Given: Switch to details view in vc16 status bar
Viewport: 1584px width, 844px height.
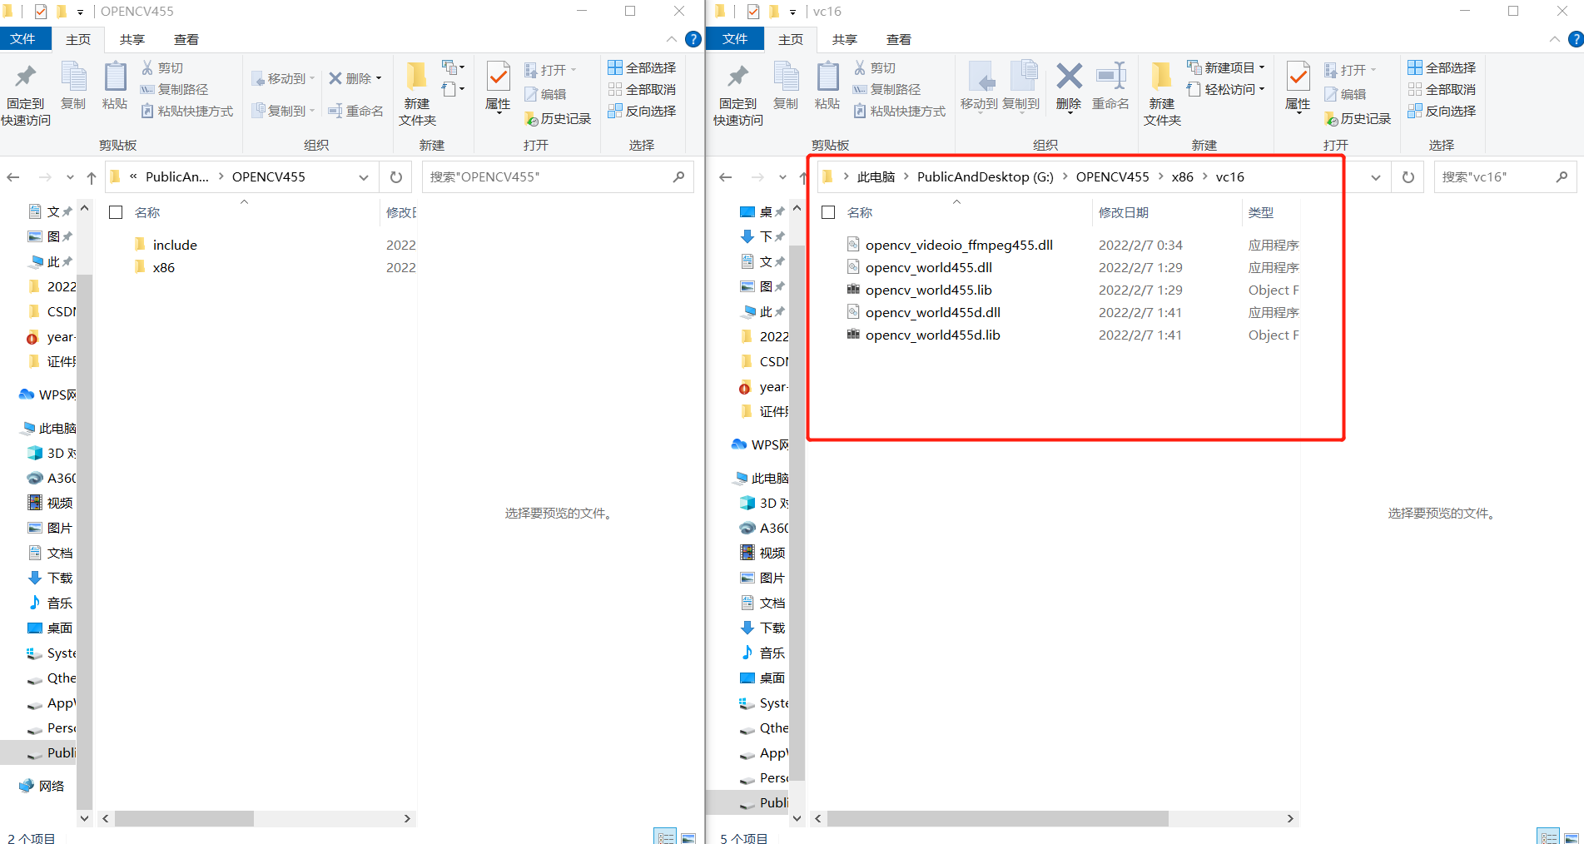Looking at the screenshot, I should pos(1548,837).
